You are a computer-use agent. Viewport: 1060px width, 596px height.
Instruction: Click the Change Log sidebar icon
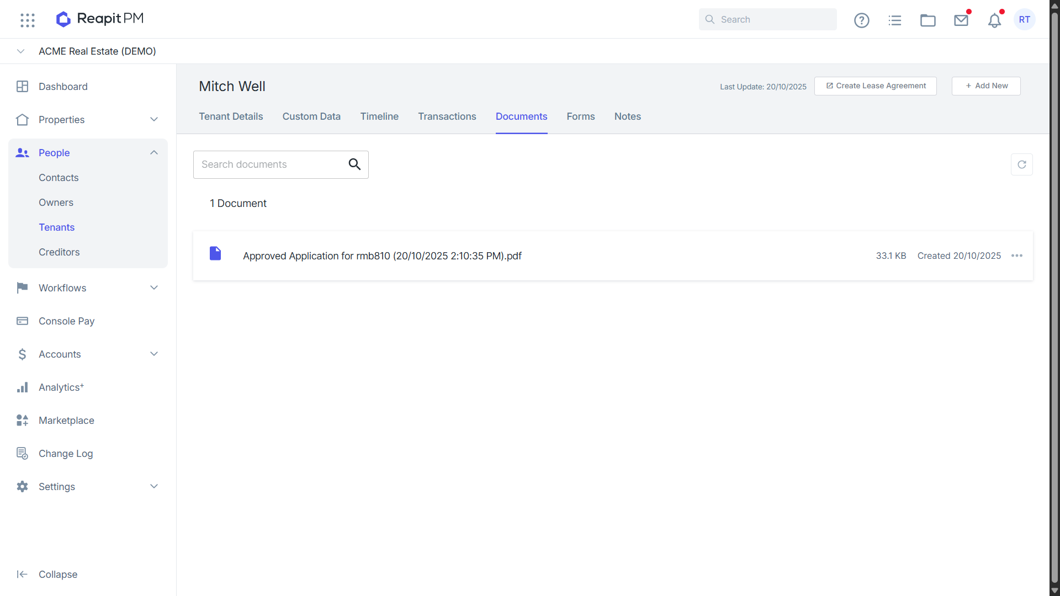click(23, 454)
